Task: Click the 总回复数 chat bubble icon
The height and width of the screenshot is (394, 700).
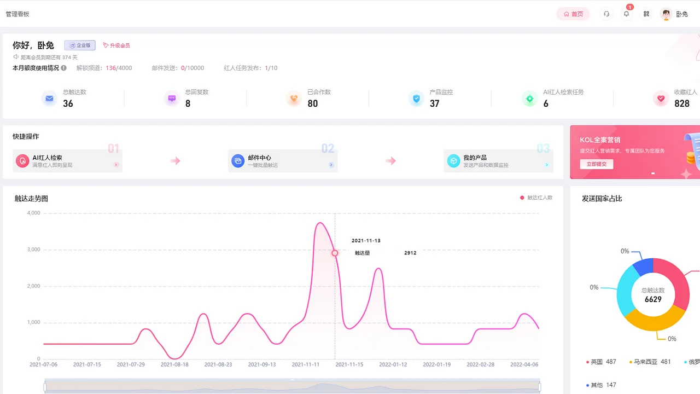Action: point(172,99)
